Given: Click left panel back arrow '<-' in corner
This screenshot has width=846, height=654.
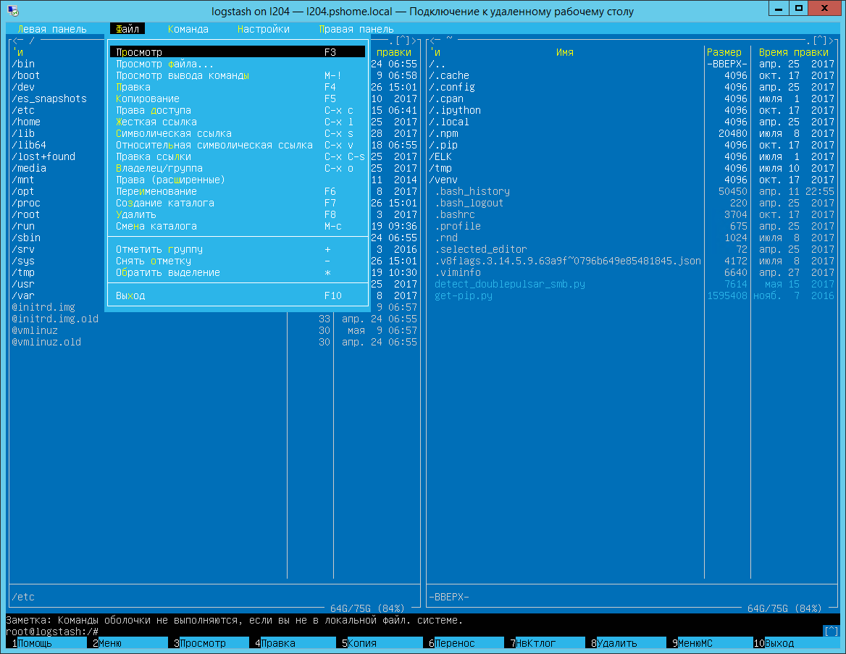Looking at the screenshot, I should (x=18, y=41).
